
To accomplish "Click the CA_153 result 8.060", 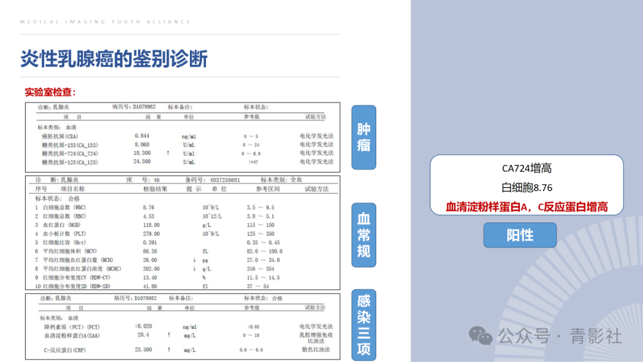I will [142, 144].
